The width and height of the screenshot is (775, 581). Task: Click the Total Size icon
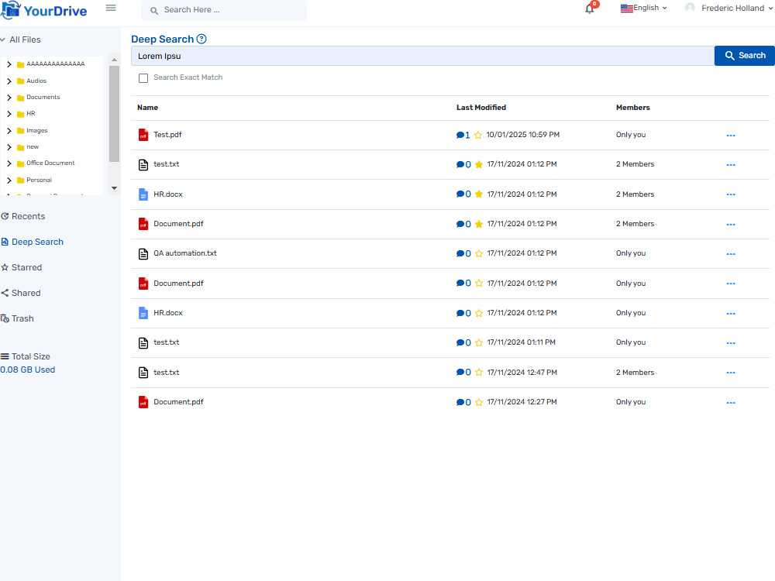(x=5, y=356)
